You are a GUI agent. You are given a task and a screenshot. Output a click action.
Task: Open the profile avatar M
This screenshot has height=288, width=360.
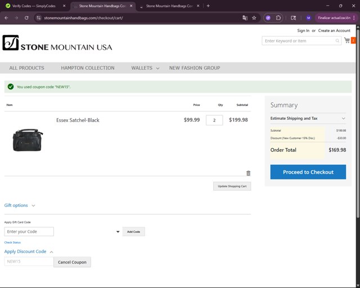pyautogui.click(x=309, y=18)
